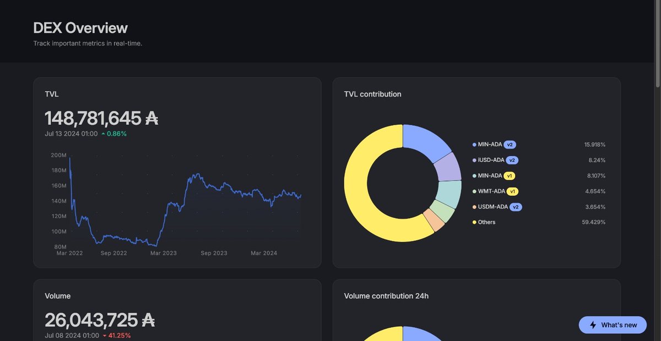This screenshot has height=341, width=661.
Task: Click the 59.429% value
Action: (x=594, y=222)
